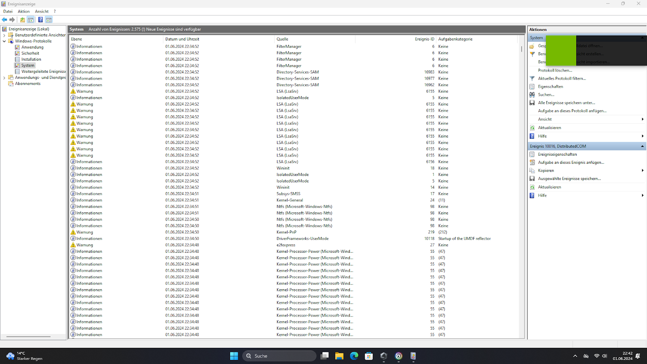Toggle the console tree pane toolbar icon
647x364 pixels.
31,20
